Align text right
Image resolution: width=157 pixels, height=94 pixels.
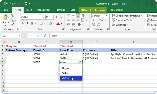78,20
